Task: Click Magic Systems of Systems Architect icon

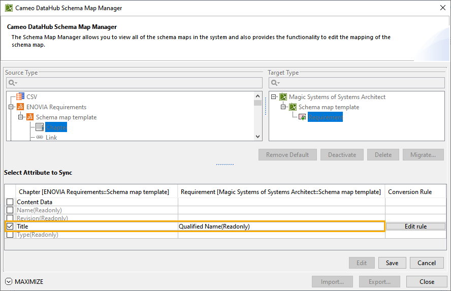Action: click(283, 97)
